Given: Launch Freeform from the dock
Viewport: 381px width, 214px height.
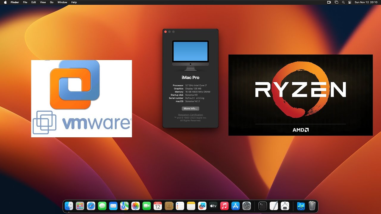Looking at the screenshot, I should tap(202, 206).
